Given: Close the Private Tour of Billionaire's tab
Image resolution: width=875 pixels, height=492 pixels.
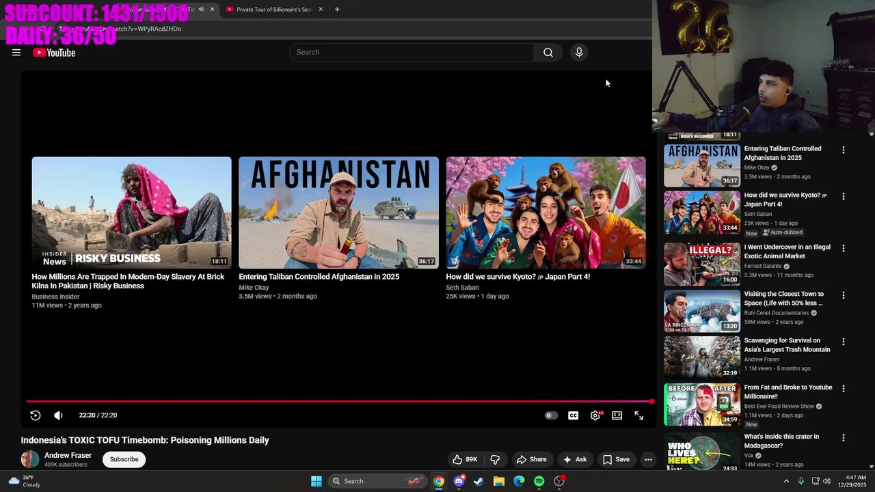Looking at the screenshot, I should click(x=321, y=10).
